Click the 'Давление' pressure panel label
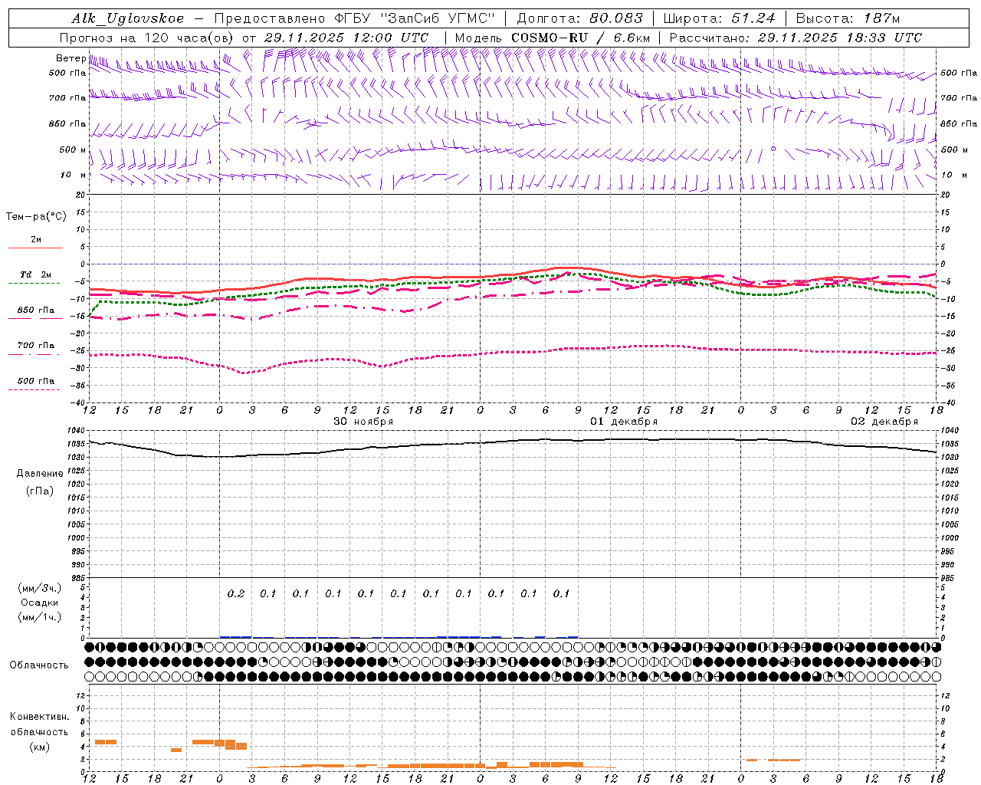Screen dimensions: 981x785 [x=40, y=474]
